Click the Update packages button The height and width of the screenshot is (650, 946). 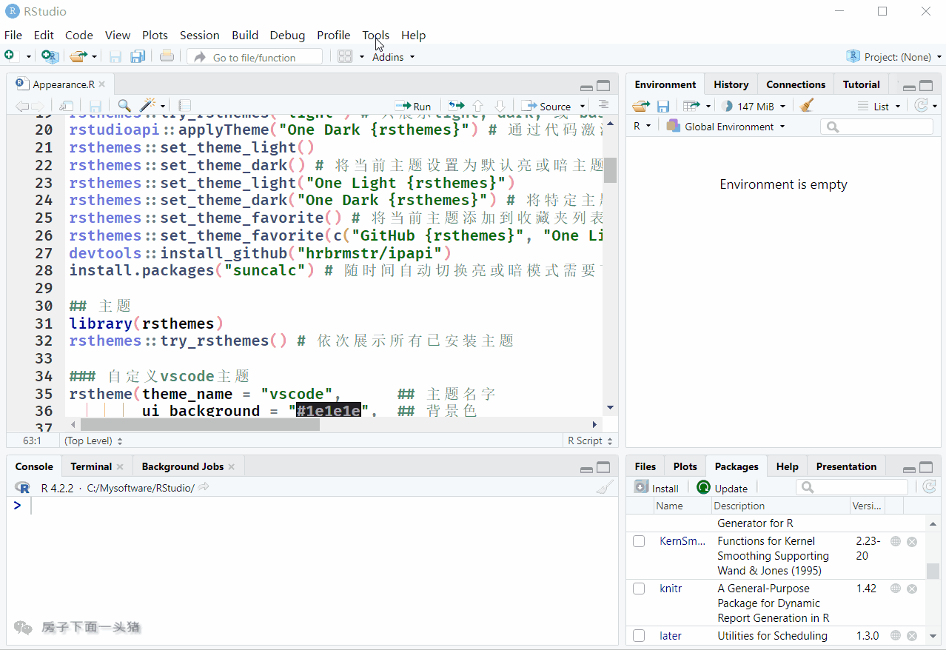pos(722,488)
